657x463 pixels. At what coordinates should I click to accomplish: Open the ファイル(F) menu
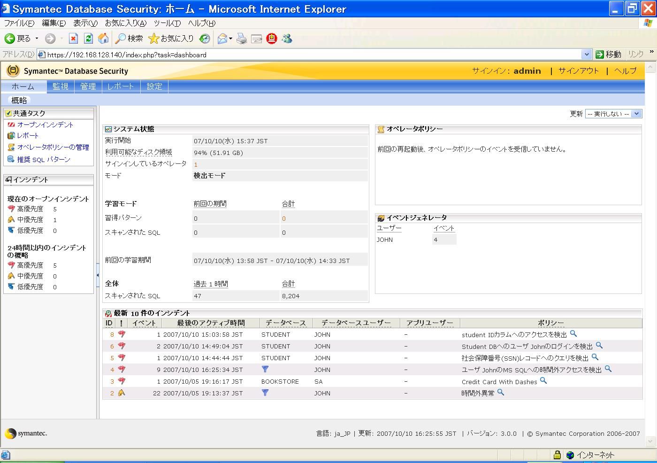(19, 23)
